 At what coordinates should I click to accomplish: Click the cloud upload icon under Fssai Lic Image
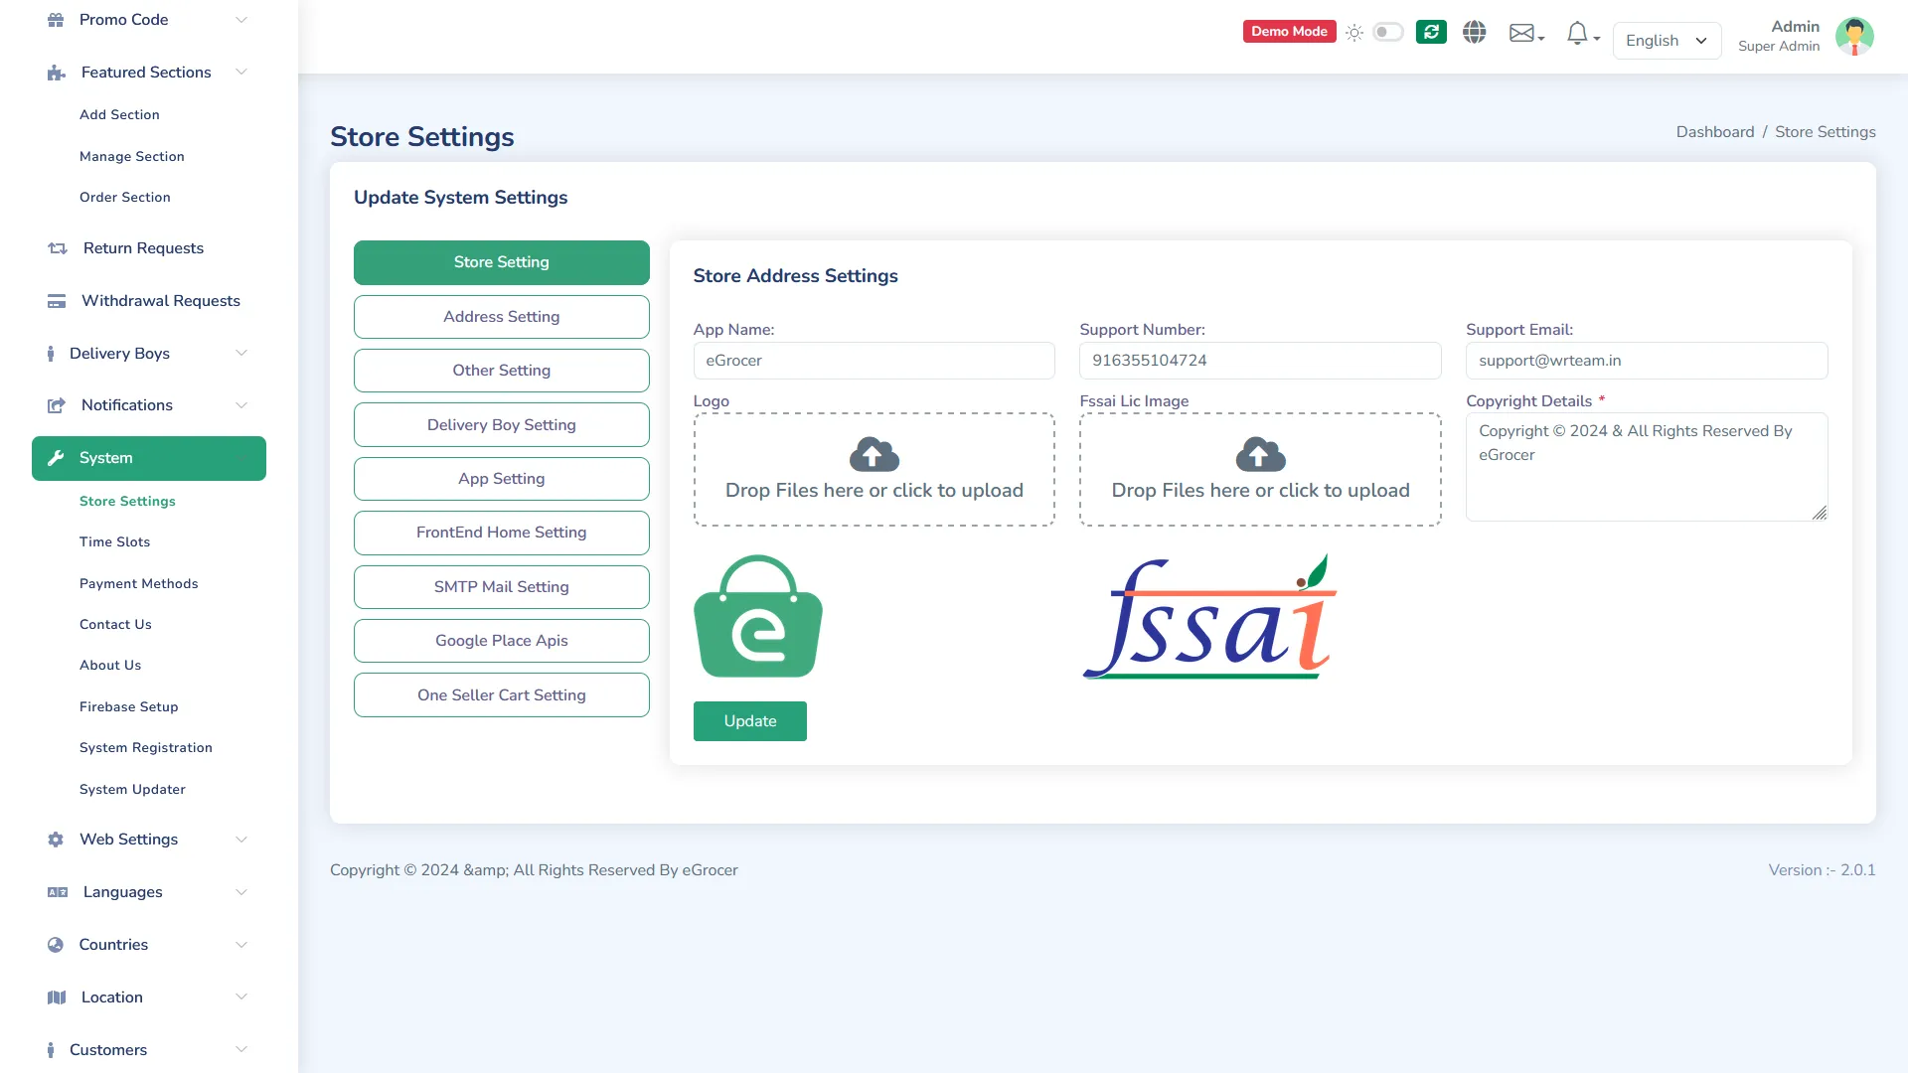(x=1260, y=454)
